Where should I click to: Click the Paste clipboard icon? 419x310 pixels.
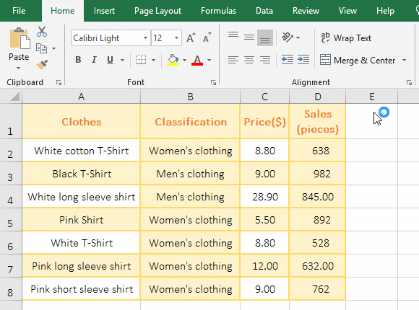coord(20,39)
